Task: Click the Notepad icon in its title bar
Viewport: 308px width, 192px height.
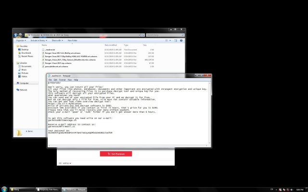Action: 49,76
